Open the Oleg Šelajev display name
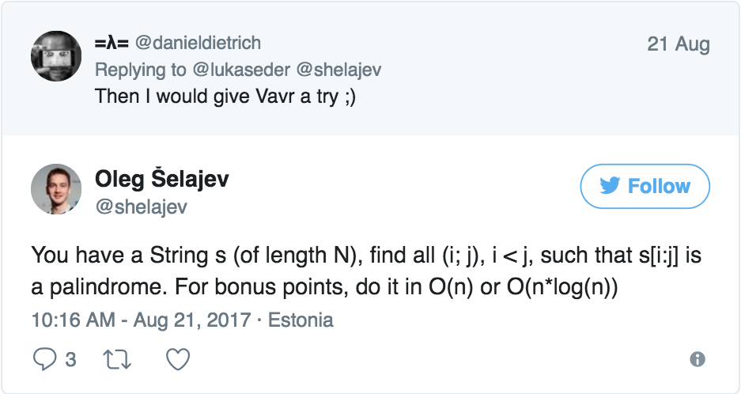This screenshot has height=394, width=741. pos(161,179)
